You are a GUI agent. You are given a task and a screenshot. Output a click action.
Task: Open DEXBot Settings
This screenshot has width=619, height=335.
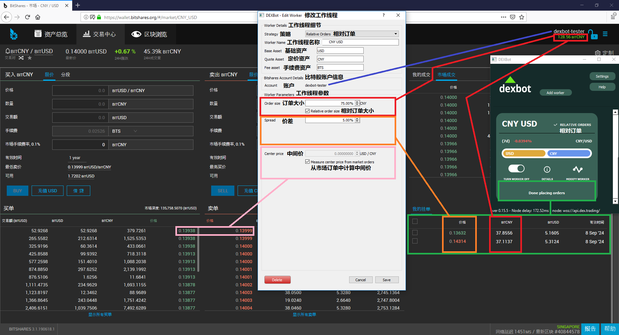click(x=602, y=76)
